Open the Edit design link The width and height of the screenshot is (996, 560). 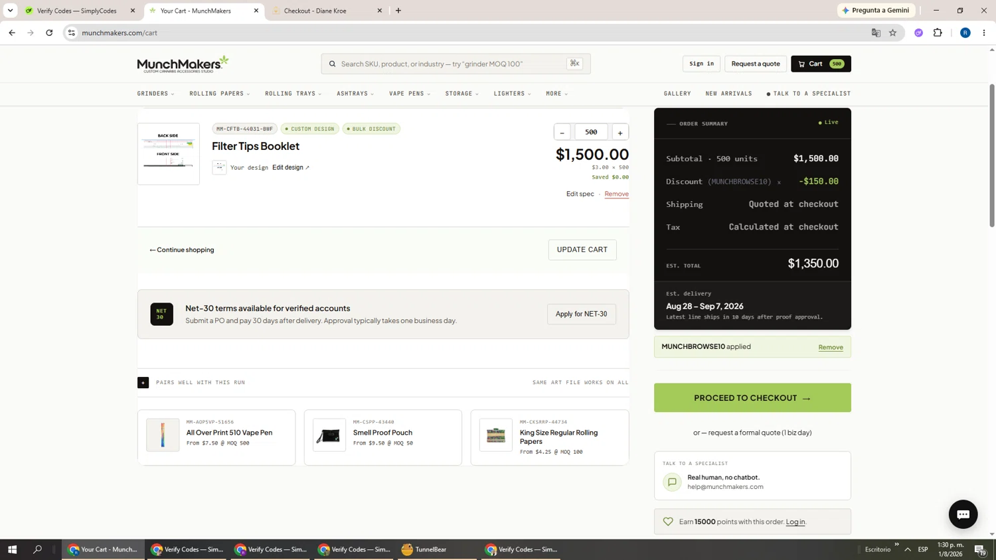coord(291,167)
